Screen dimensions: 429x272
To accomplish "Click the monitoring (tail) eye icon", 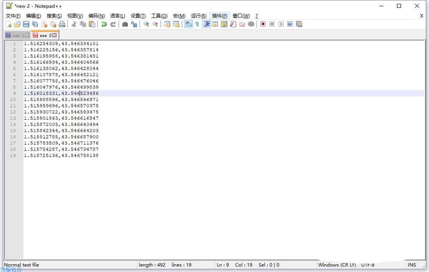I will coord(251,24).
